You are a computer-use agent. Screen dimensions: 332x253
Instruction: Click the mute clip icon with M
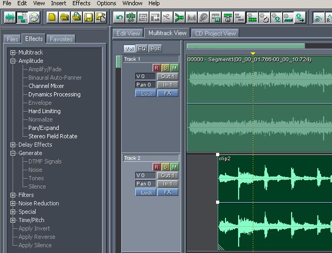point(216,17)
